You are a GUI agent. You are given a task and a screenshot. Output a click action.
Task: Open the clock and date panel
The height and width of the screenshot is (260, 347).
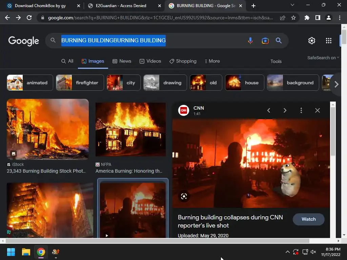331,252
